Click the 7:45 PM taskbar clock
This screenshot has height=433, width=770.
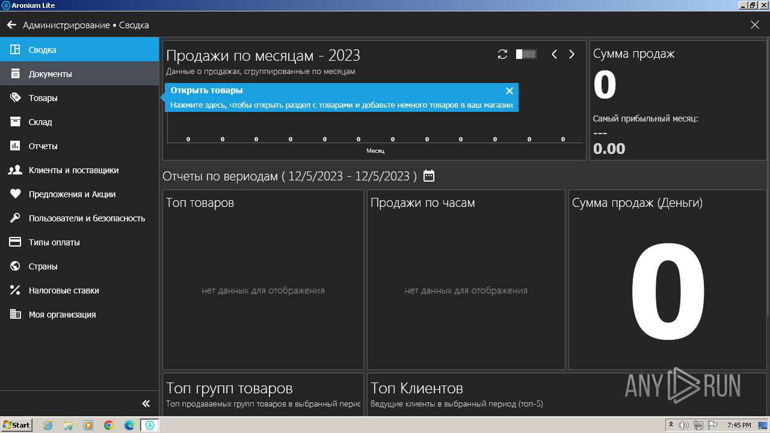point(739,425)
